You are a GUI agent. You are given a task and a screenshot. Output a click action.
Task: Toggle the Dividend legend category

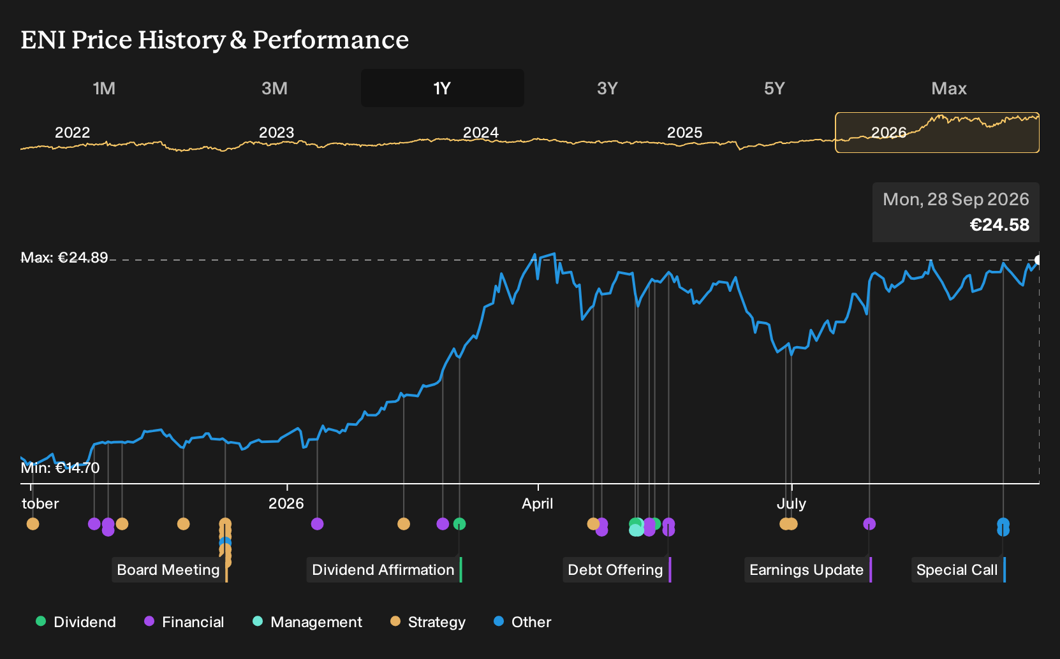pos(76,622)
